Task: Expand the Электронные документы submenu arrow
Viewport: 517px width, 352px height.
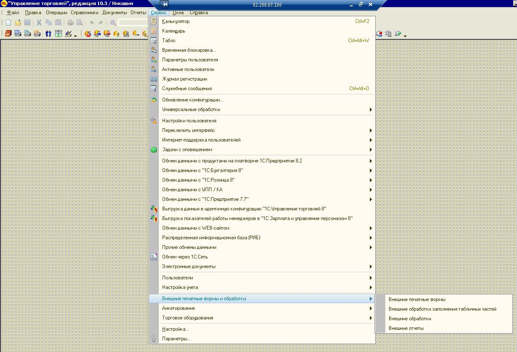Action: (371, 267)
